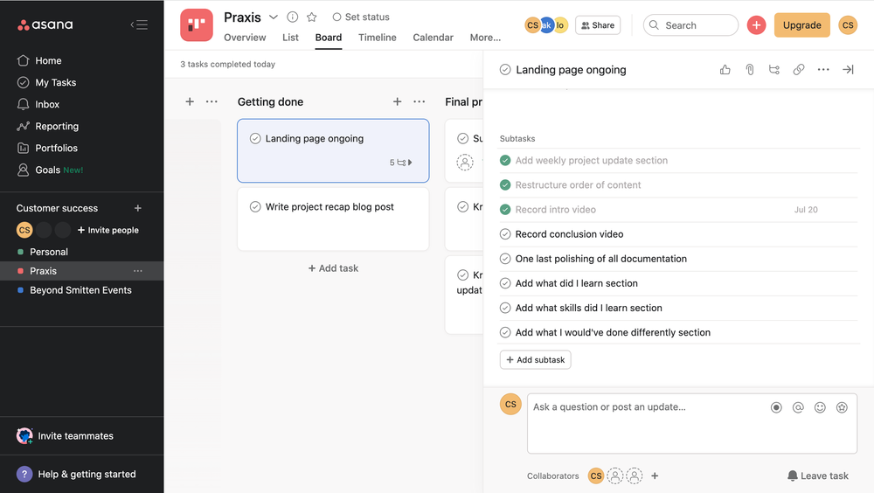This screenshot has height=493, width=874.
Task: Expand subtasks on Landing page ongoing card
Action: 401,163
